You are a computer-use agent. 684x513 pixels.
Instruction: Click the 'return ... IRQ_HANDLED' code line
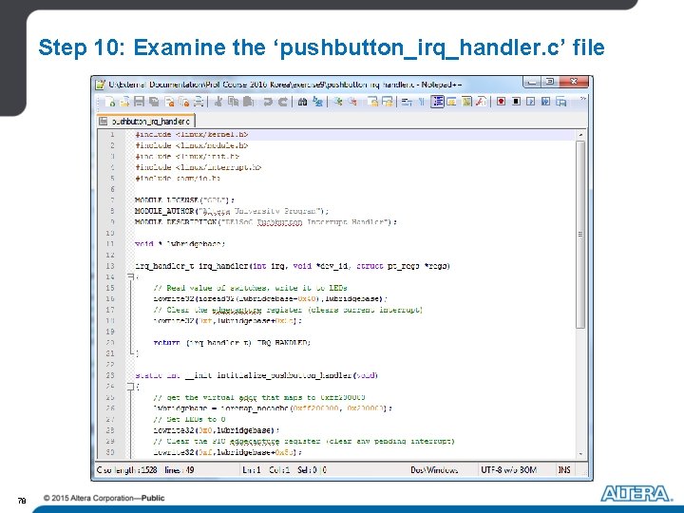232,342
